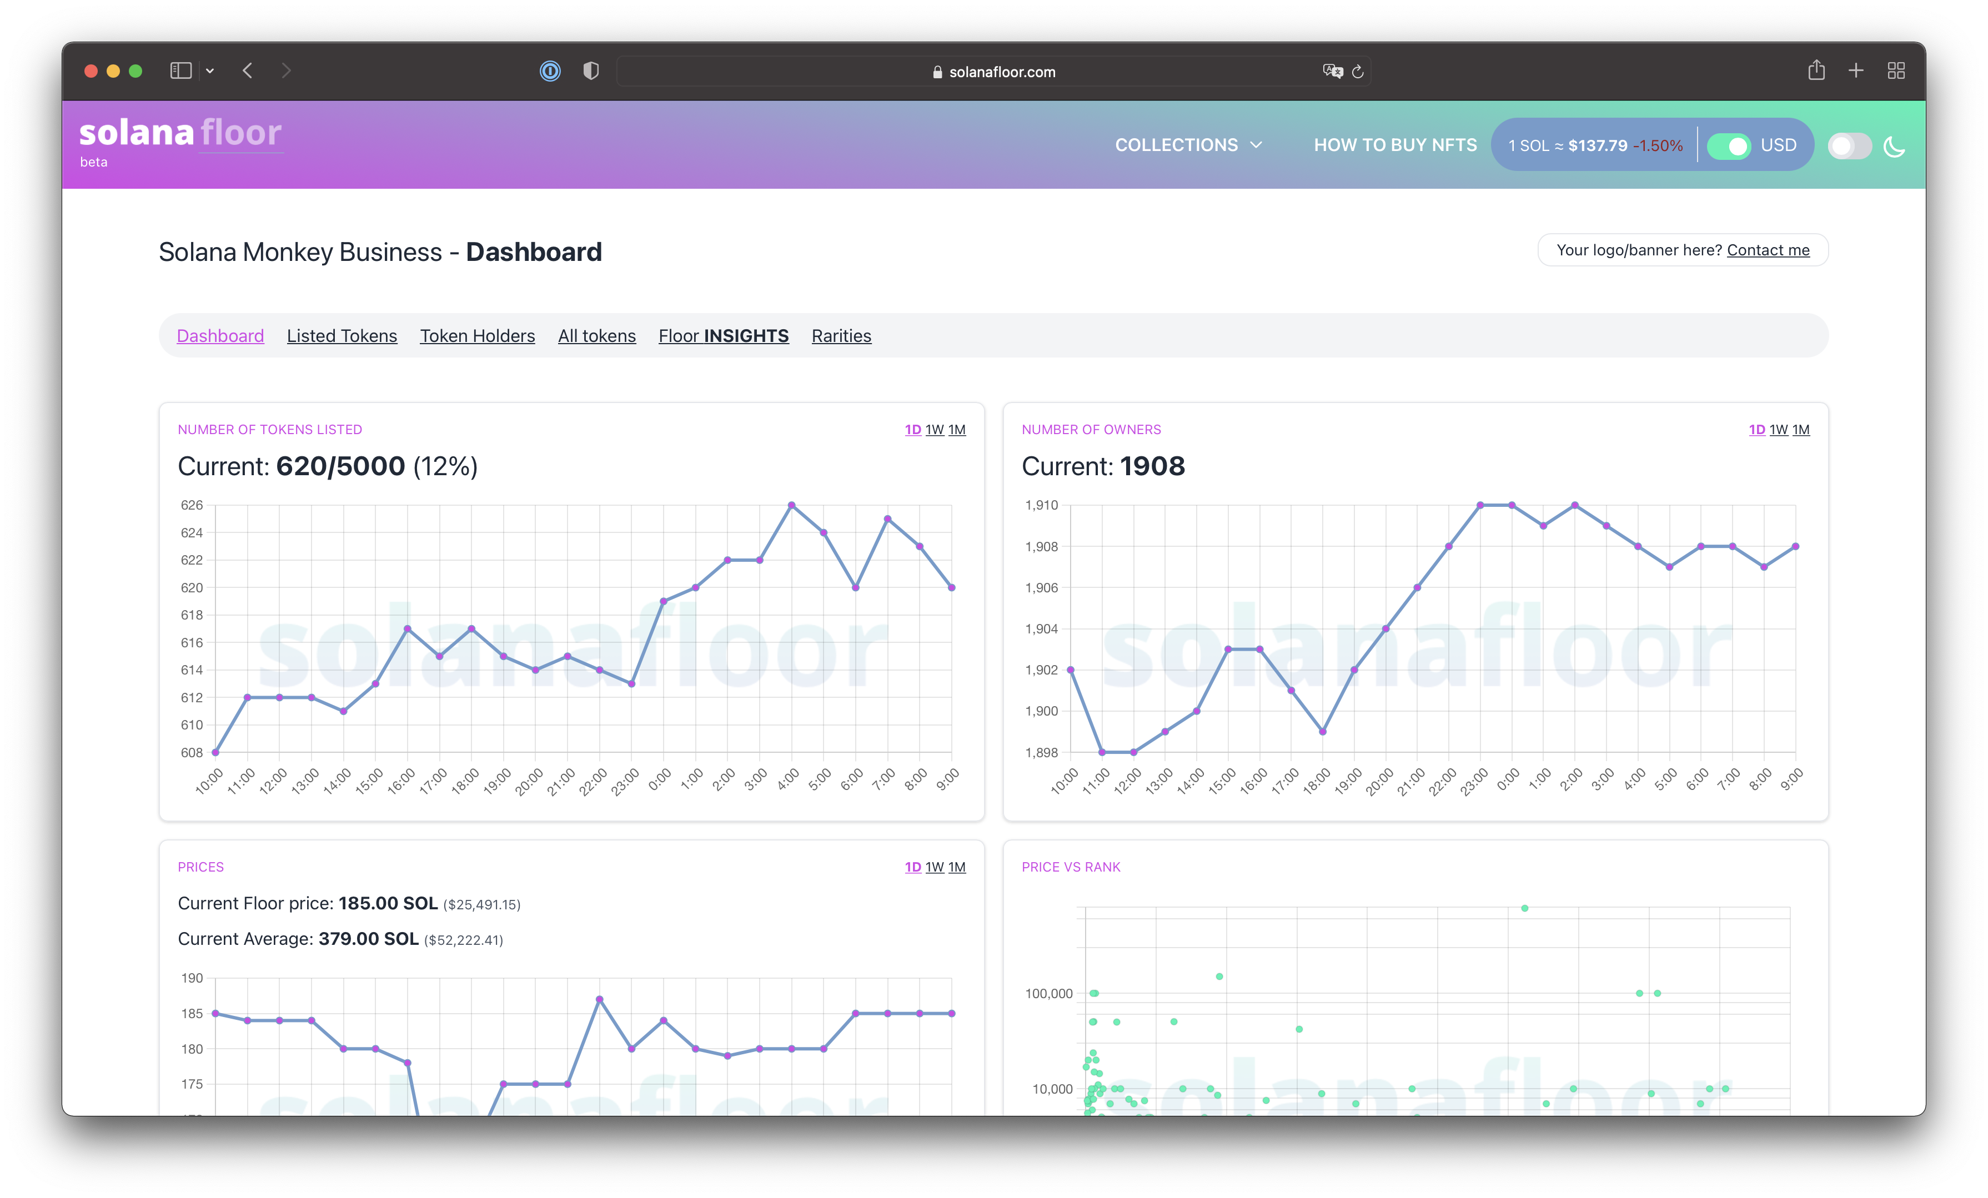Click the translate page icon
The image size is (1988, 1198).
coord(1332,71)
